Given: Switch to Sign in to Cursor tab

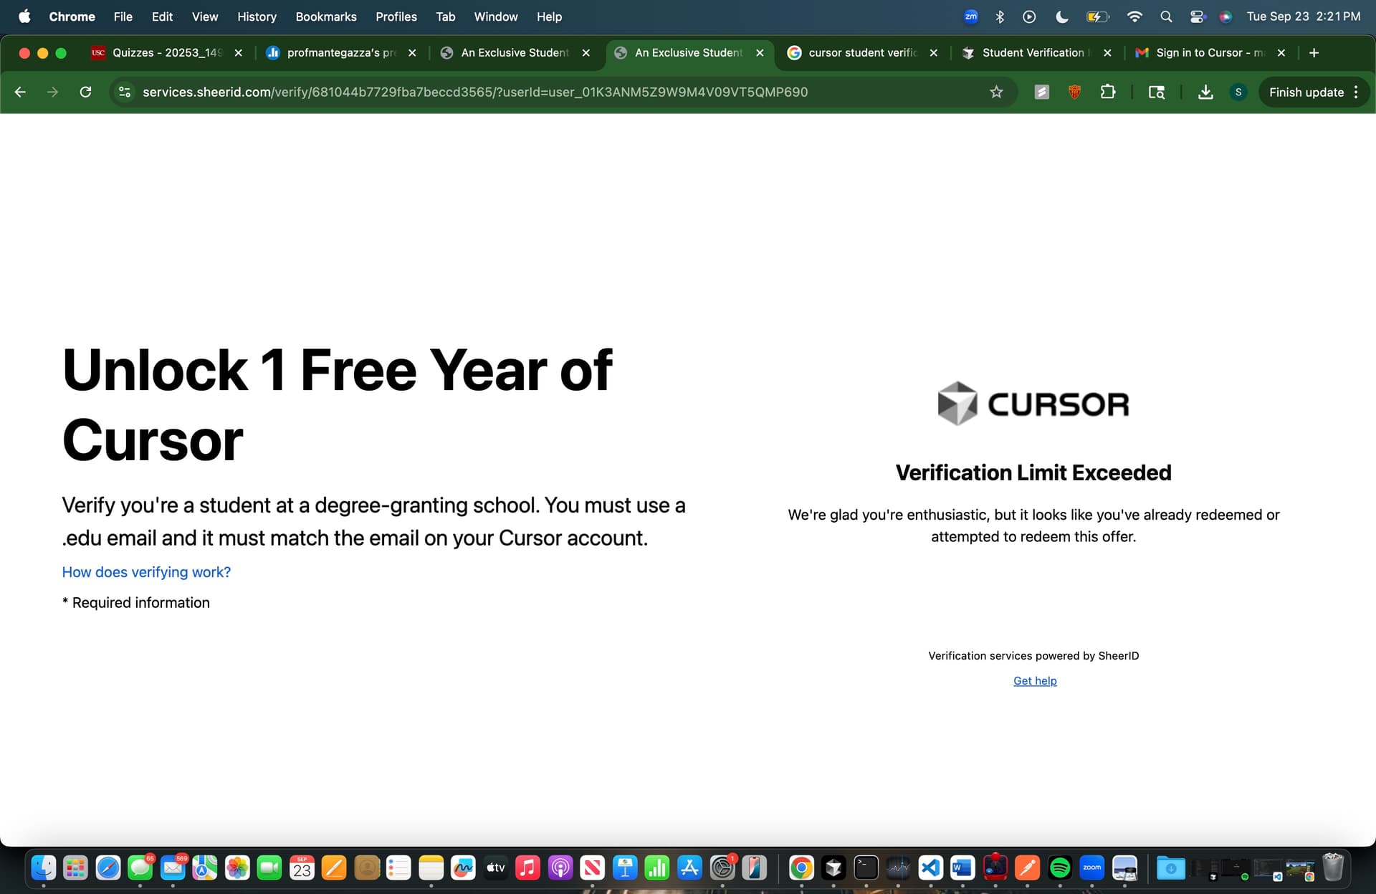Looking at the screenshot, I should coord(1210,52).
